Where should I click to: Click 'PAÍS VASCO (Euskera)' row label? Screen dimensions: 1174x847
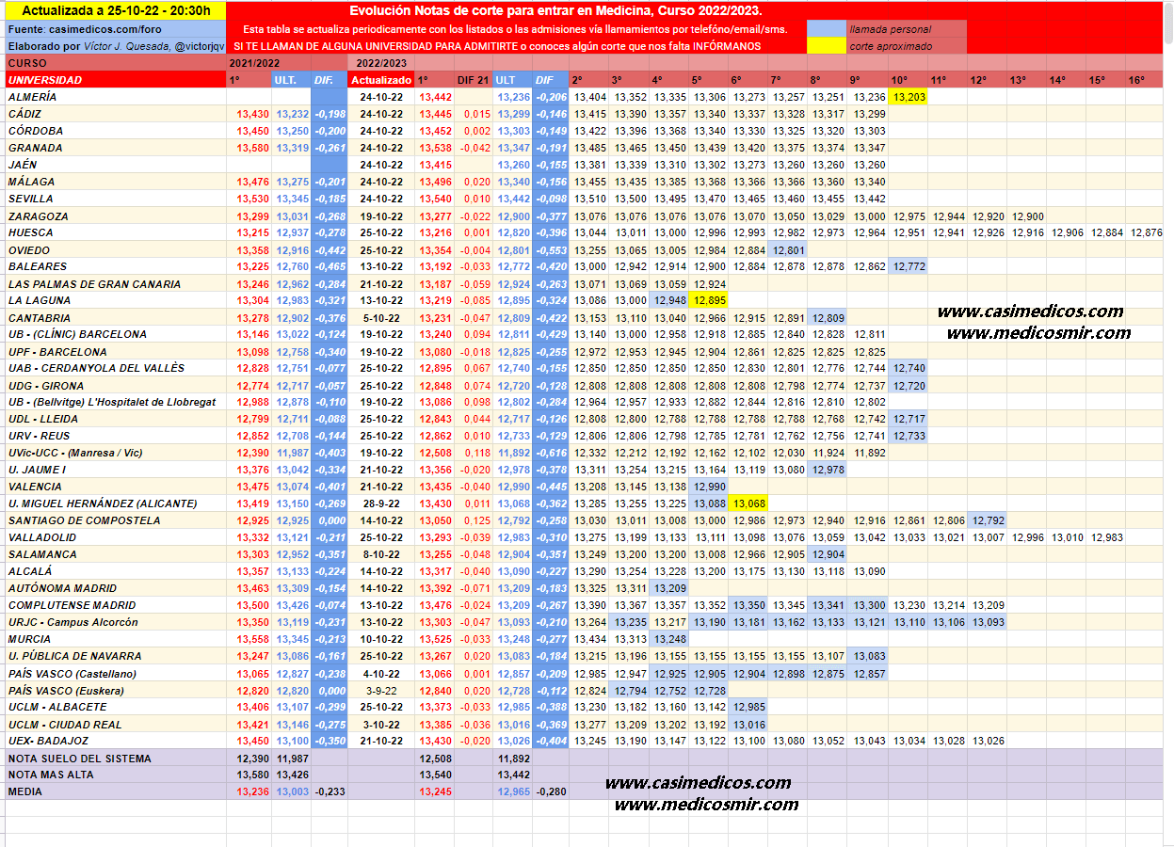click(x=66, y=690)
